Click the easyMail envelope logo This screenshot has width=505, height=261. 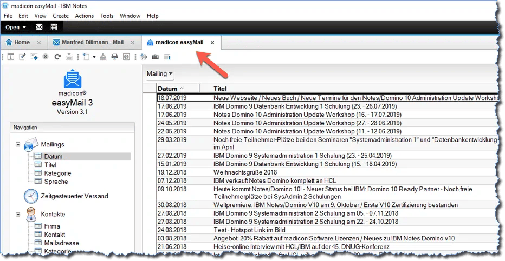(73, 79)
